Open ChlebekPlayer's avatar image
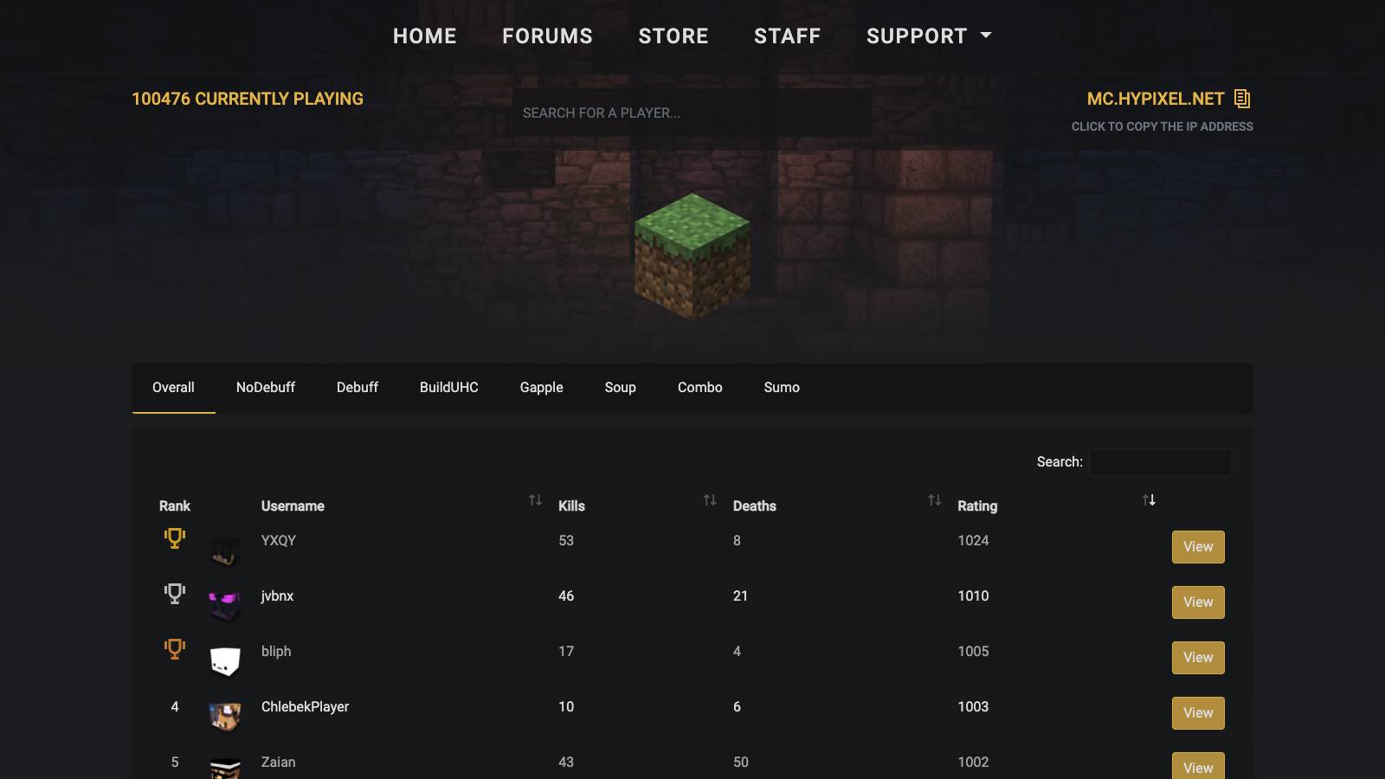The height and width of the screenshot is (779, 1385). 225,717
